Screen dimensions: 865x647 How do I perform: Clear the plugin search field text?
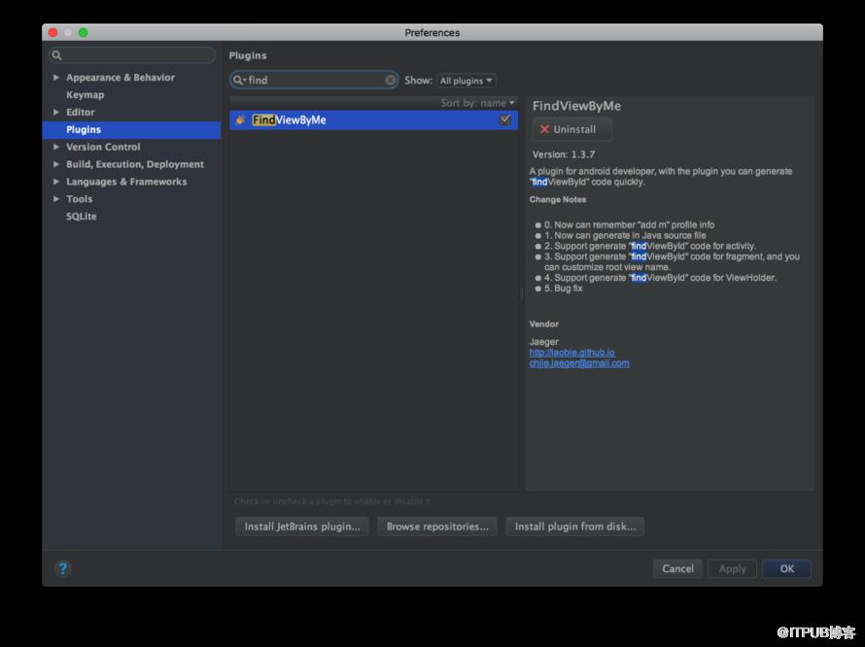pyautogui.click(x=390, y=80)
